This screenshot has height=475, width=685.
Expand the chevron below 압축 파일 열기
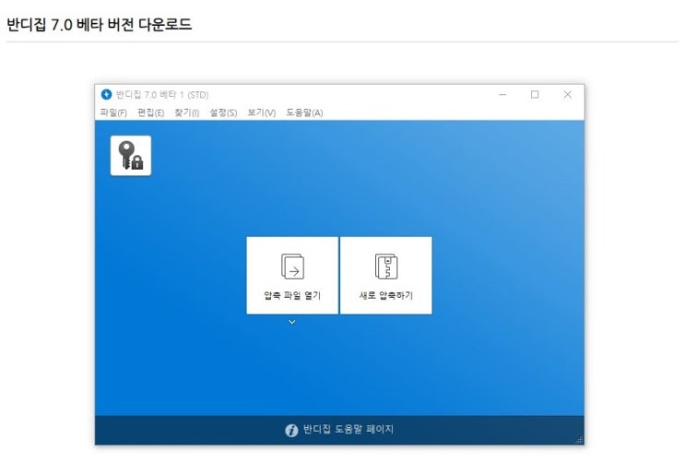[x=292, y=322]
